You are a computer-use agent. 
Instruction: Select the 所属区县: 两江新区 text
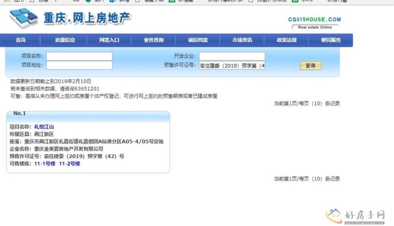click(x=32, y=134)
